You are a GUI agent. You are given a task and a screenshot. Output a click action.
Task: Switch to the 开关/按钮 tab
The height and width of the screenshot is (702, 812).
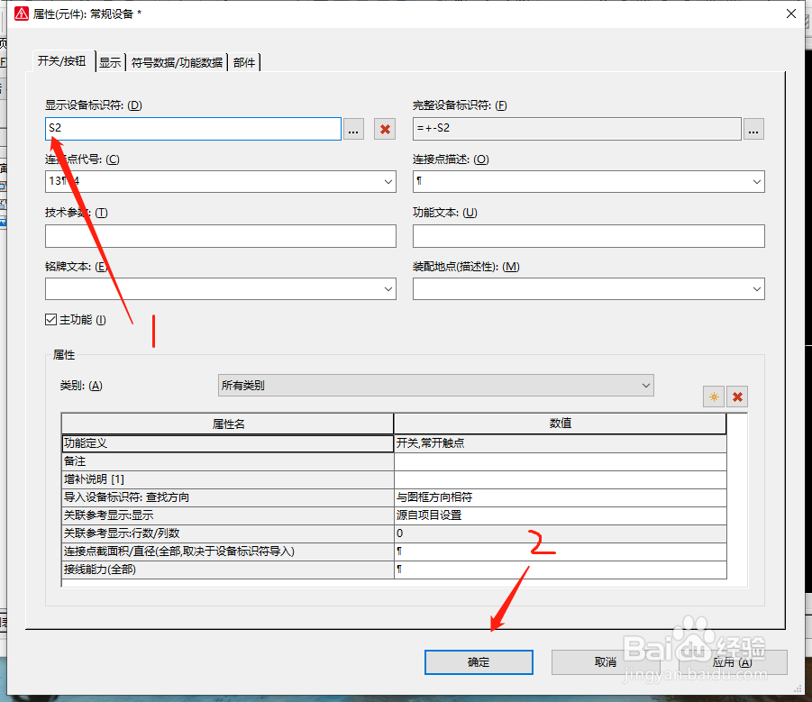[x=61, y=61]
